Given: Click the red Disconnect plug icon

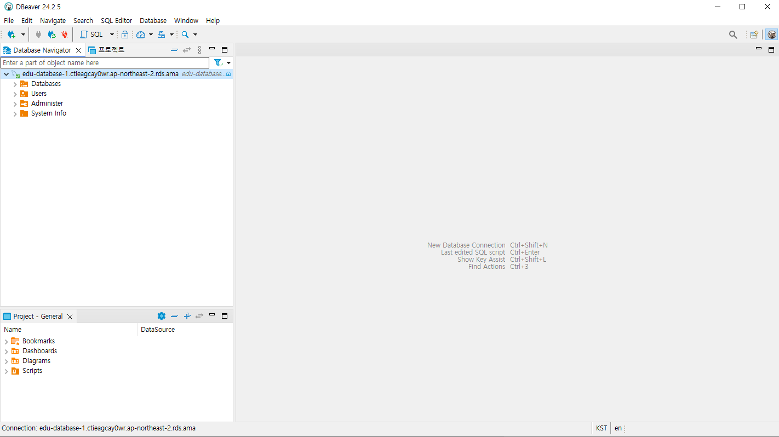Looking at the screenshot, I should coord(65,34).
